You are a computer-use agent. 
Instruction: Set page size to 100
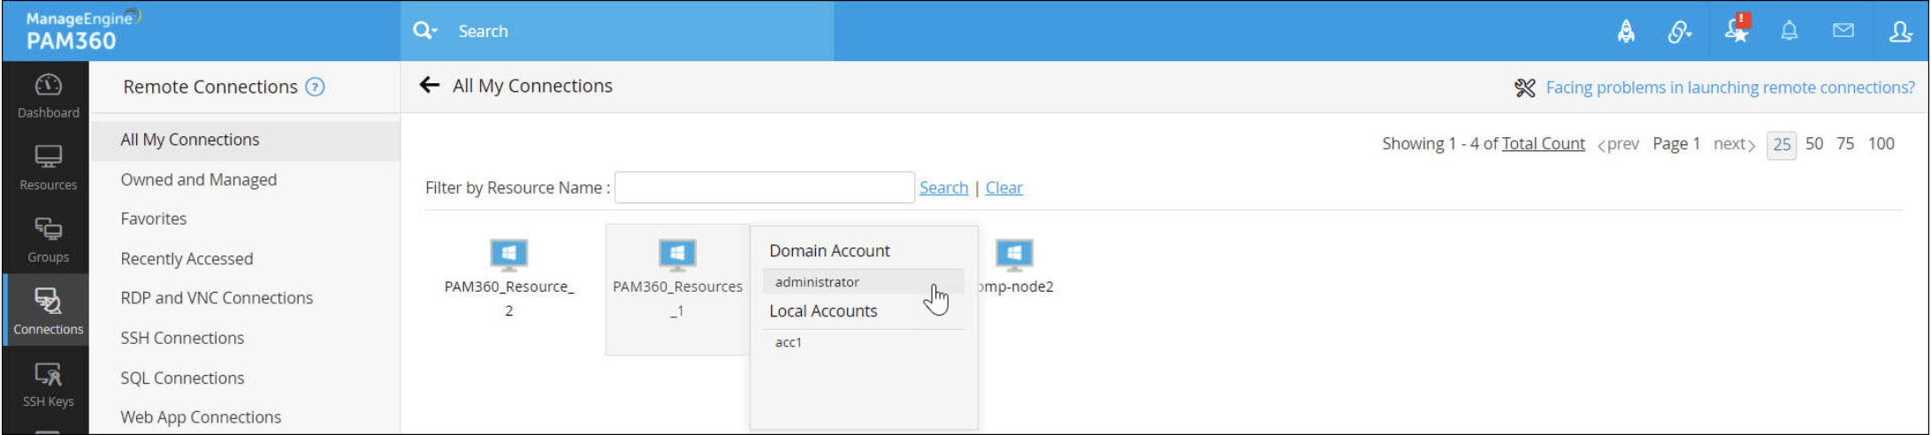[x=1881, y=143]
